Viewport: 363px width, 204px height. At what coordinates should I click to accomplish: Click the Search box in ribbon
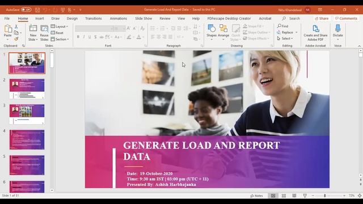(x=291, y=18)
